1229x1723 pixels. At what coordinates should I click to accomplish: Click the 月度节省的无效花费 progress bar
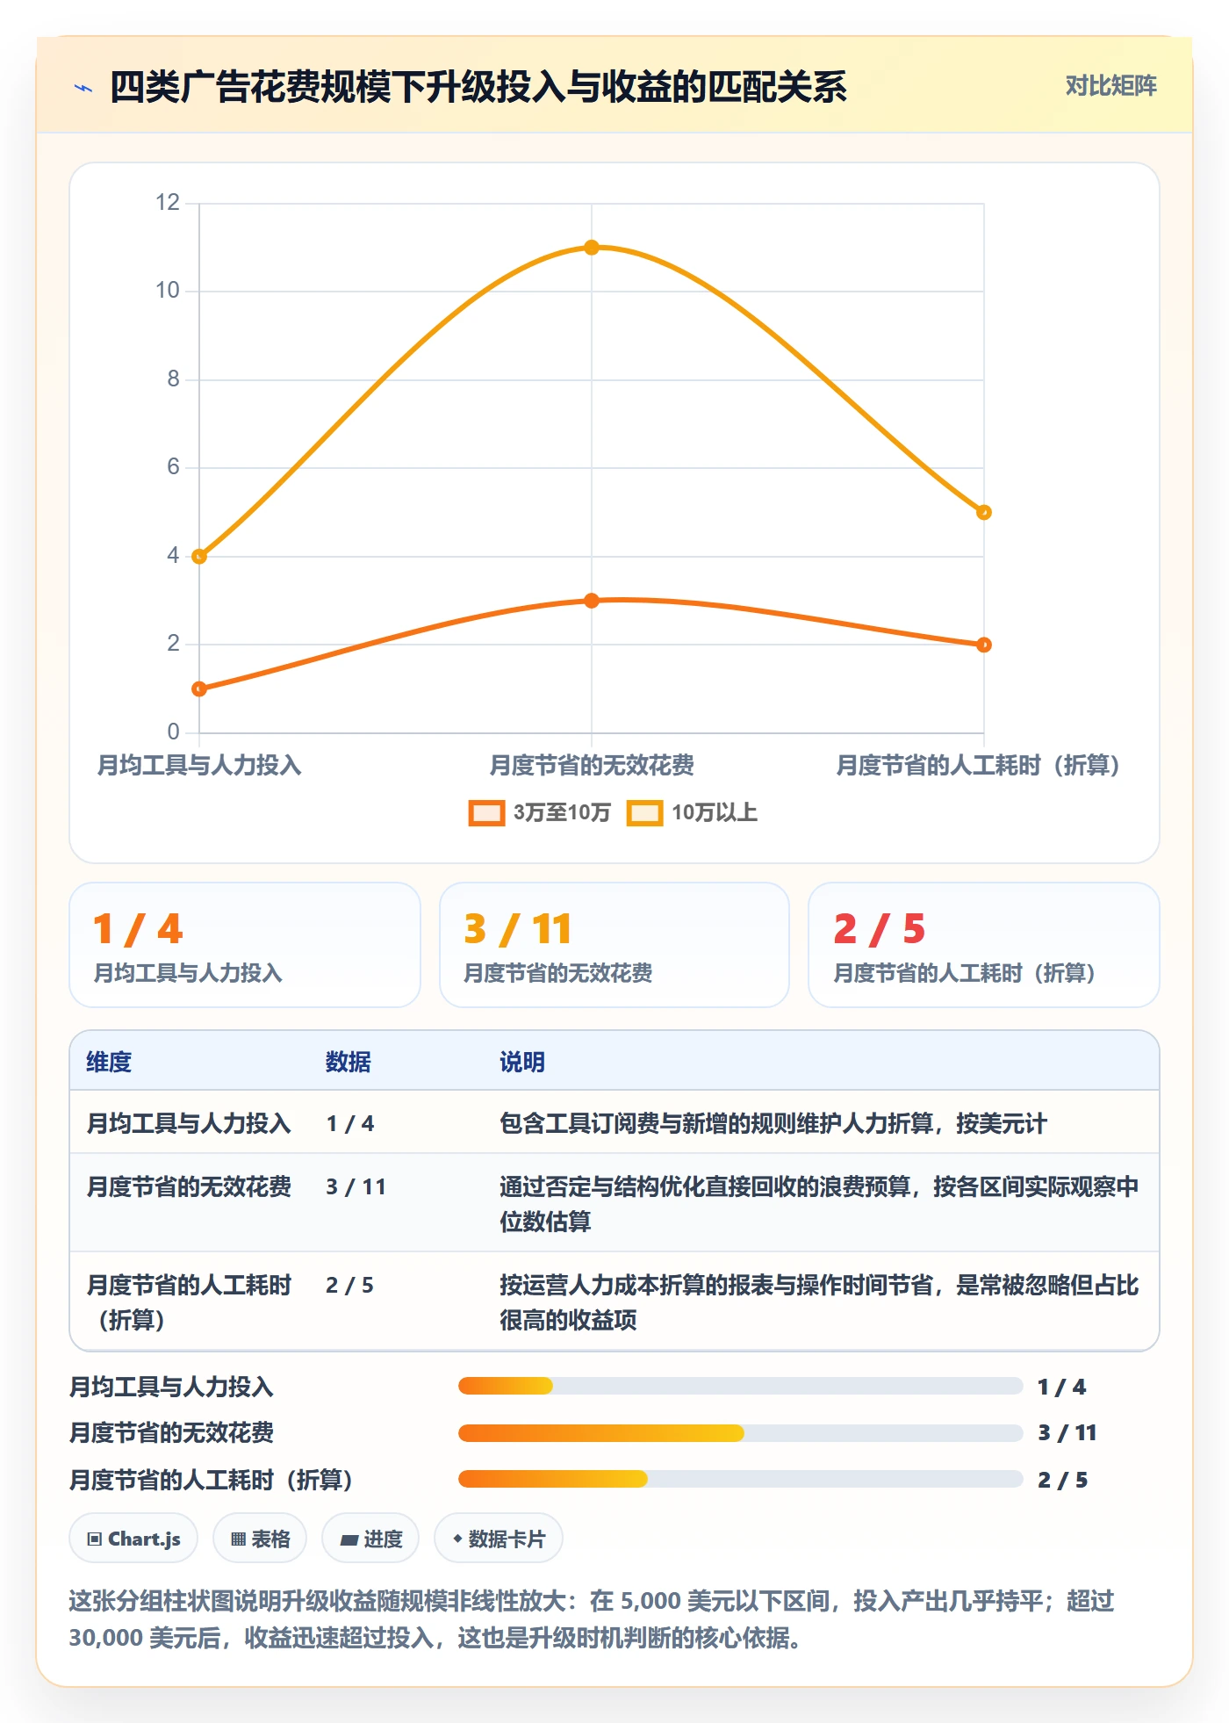pyautogui.click(x=740, y=1433)
